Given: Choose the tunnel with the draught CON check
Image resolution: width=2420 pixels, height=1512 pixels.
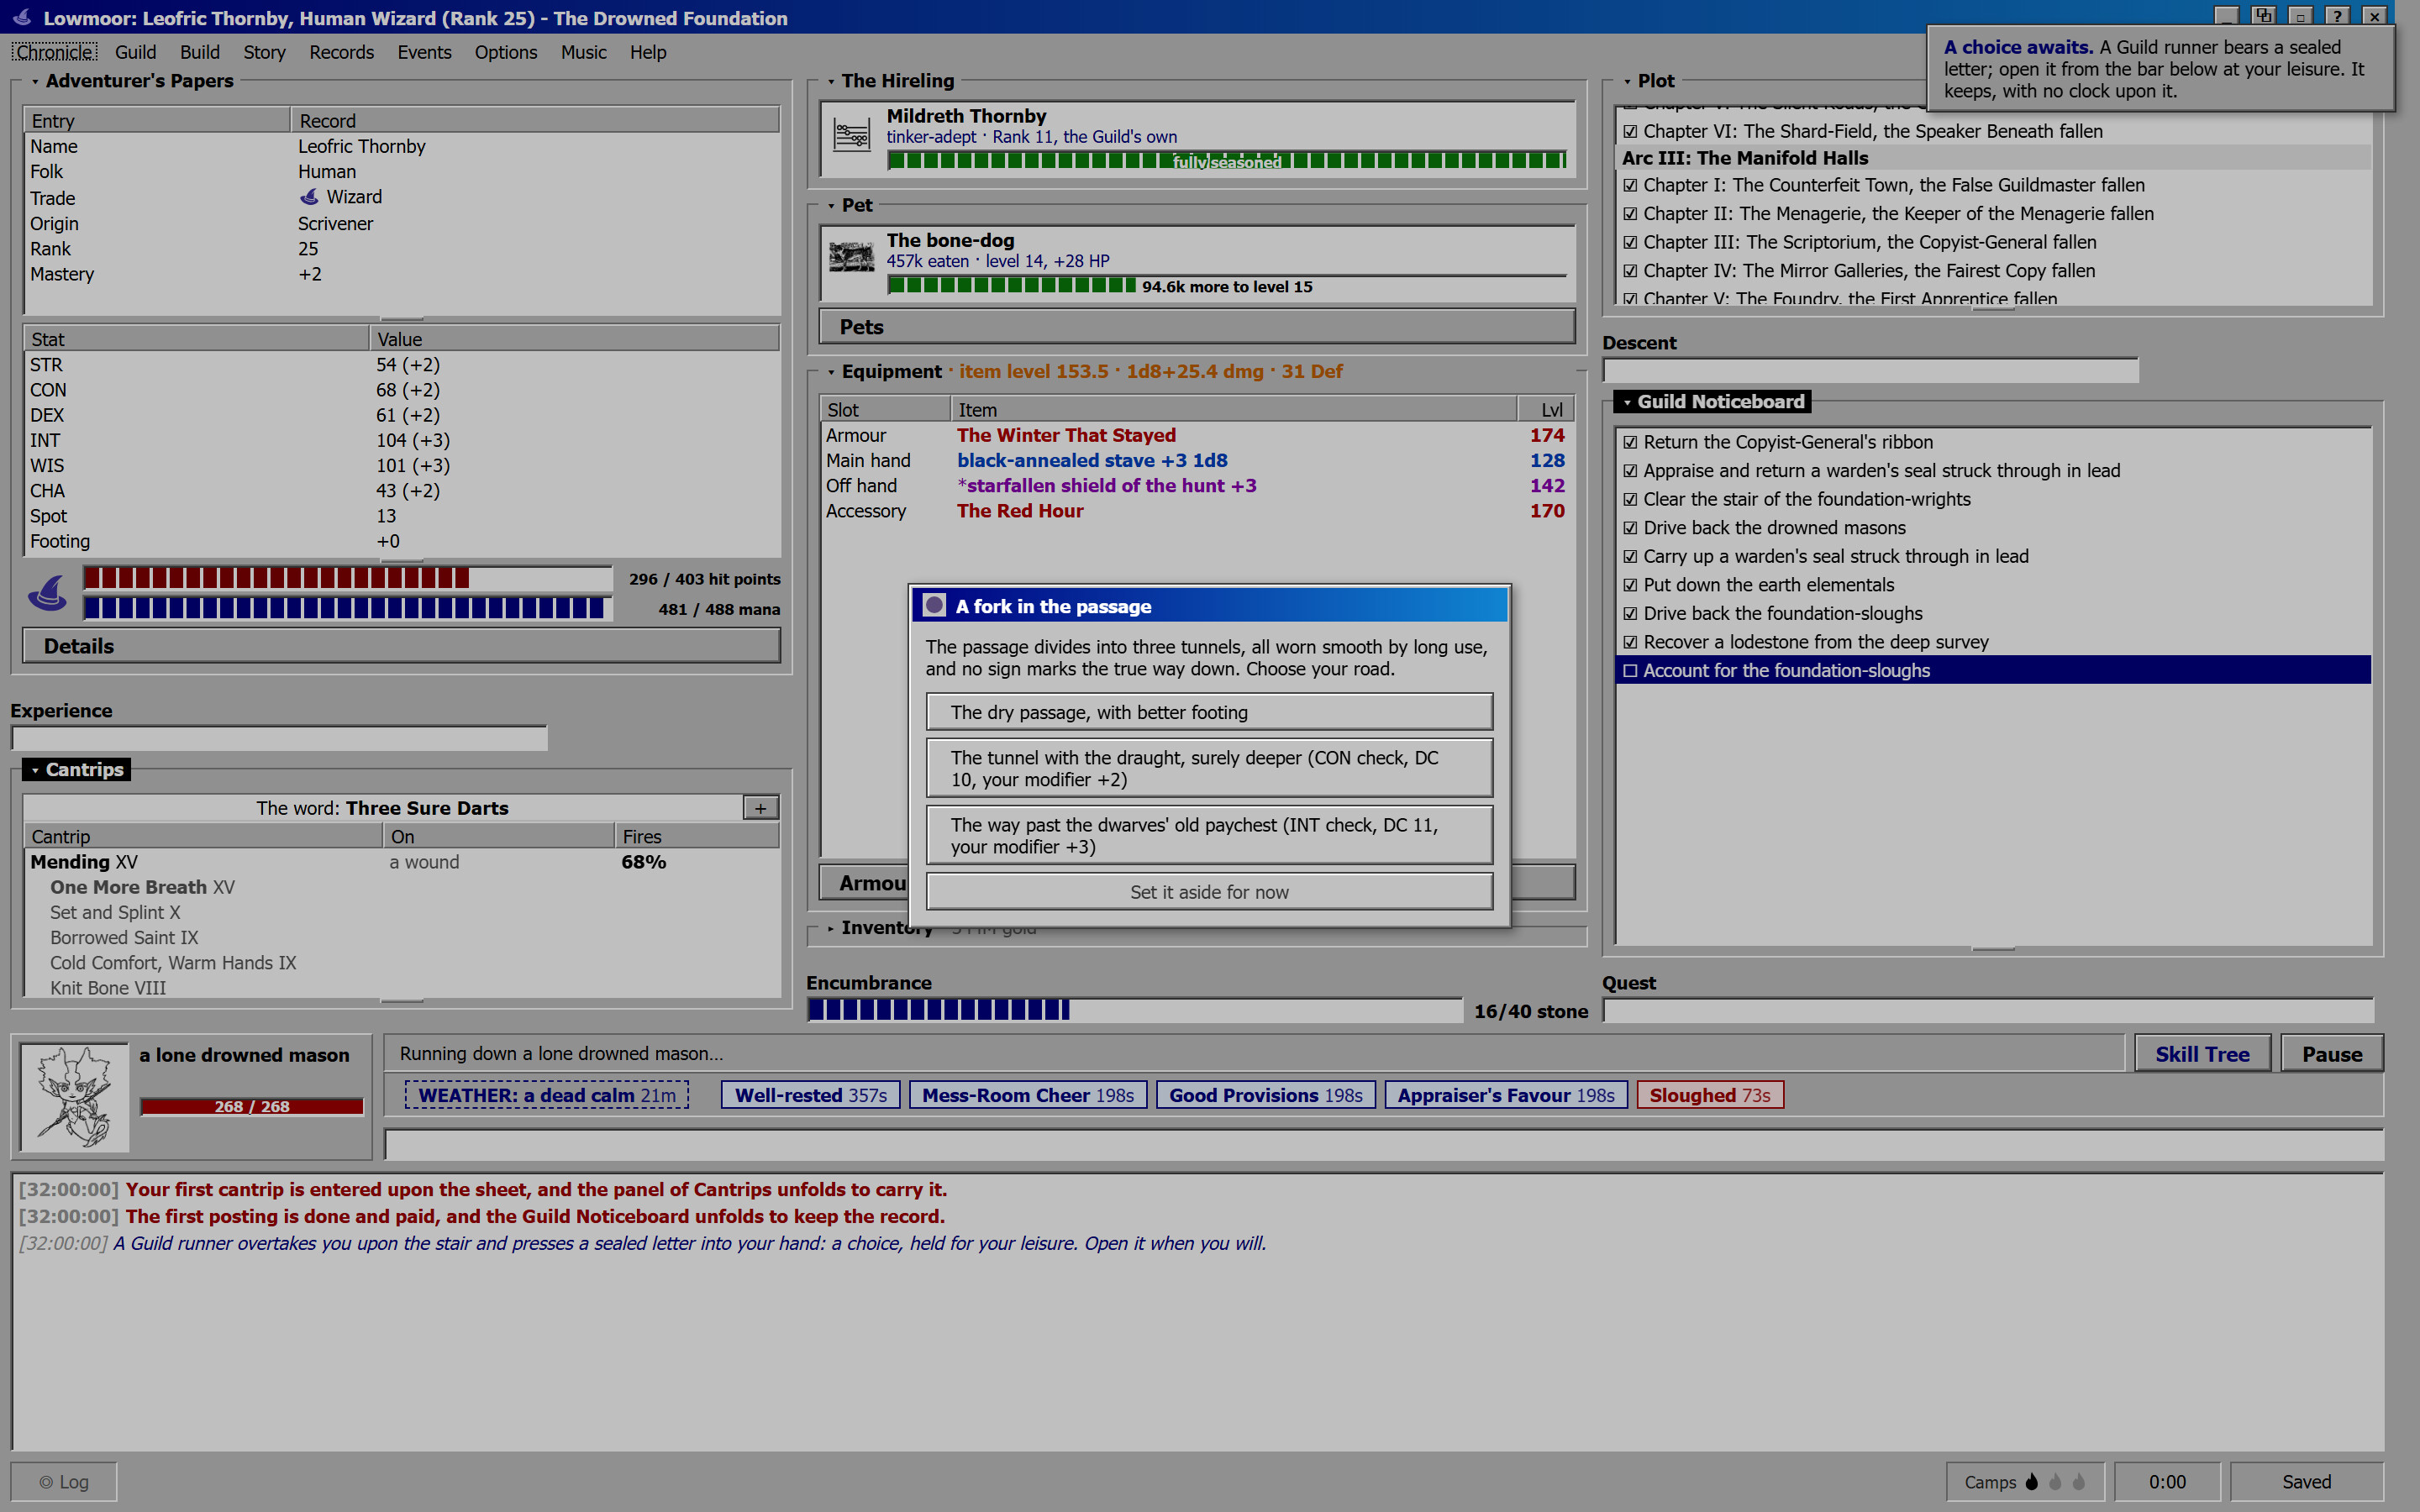Looking at the screenshot, I should (1209, 768).
